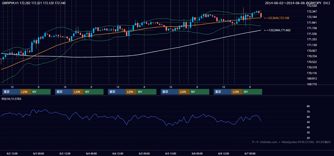Click the 6/6 00:00 time label
This screenshot has width=334, height=156.
tap(197, 153)
